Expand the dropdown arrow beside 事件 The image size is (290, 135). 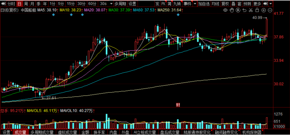pos(195,3)
